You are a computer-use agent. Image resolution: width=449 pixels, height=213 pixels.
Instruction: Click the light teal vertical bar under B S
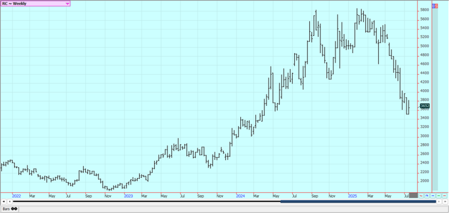tap(435, 99)
